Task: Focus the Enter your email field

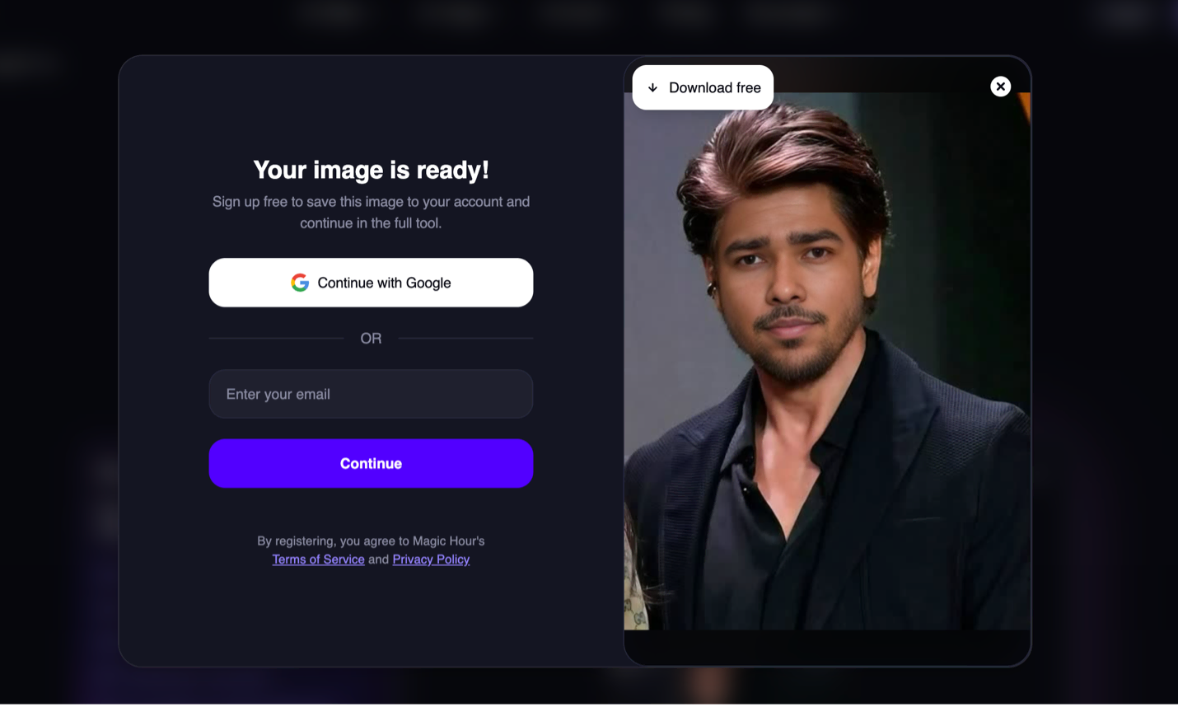Action: point(371,394)
